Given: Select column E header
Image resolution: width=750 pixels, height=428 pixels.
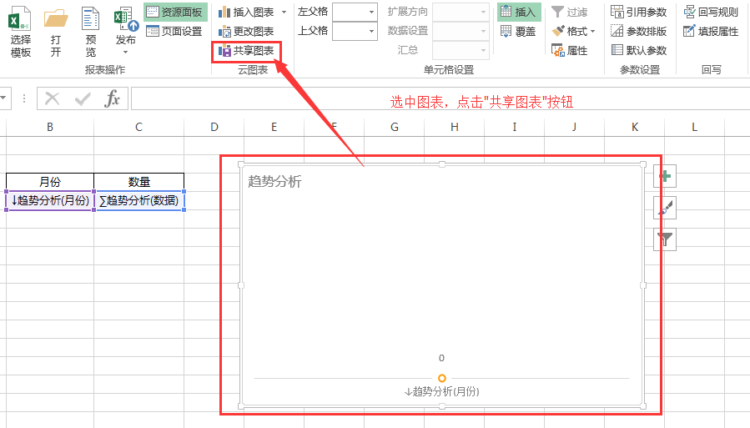Looking at the screenshot, I should coord(274,127).
